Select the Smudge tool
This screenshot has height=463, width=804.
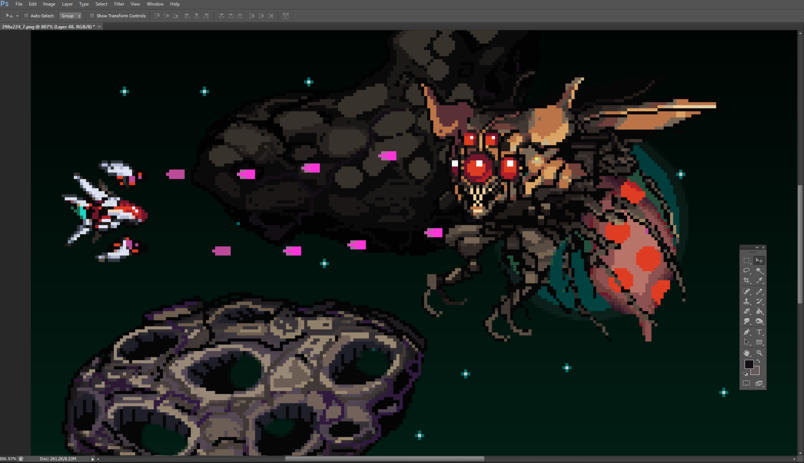click(746, 321)
